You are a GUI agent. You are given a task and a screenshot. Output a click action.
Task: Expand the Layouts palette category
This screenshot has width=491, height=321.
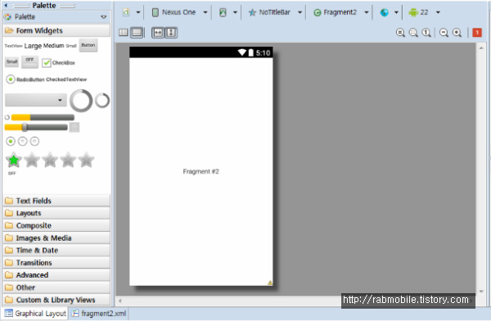coord(56,213)
